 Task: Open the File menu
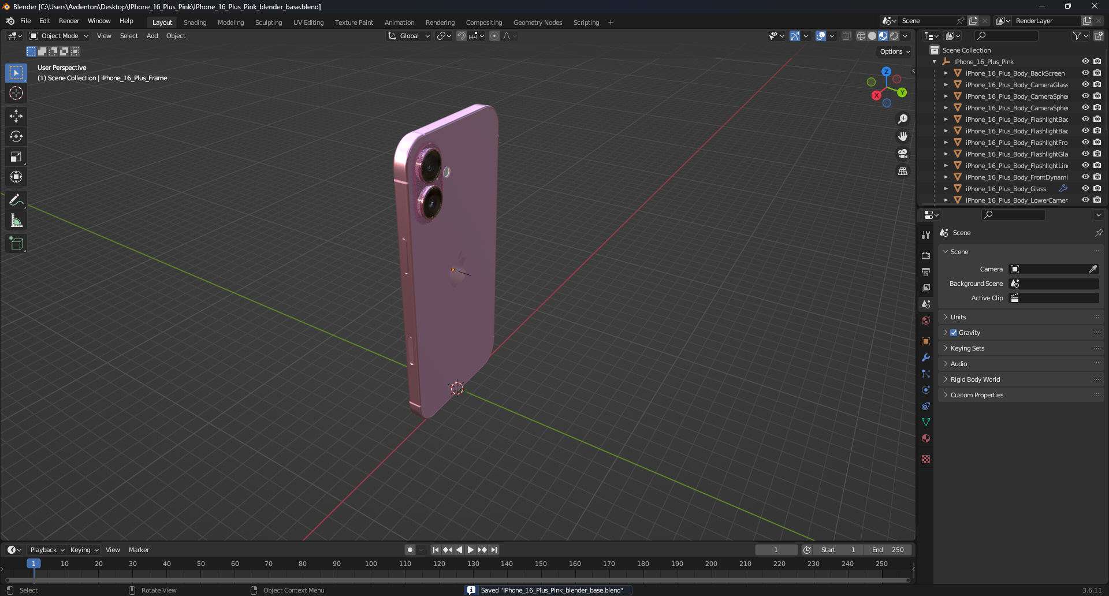25,21
